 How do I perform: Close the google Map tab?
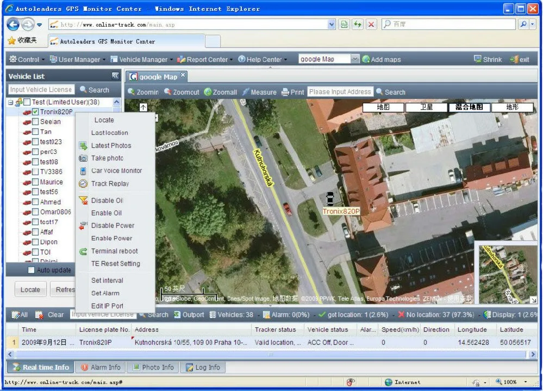pos(183,75)
